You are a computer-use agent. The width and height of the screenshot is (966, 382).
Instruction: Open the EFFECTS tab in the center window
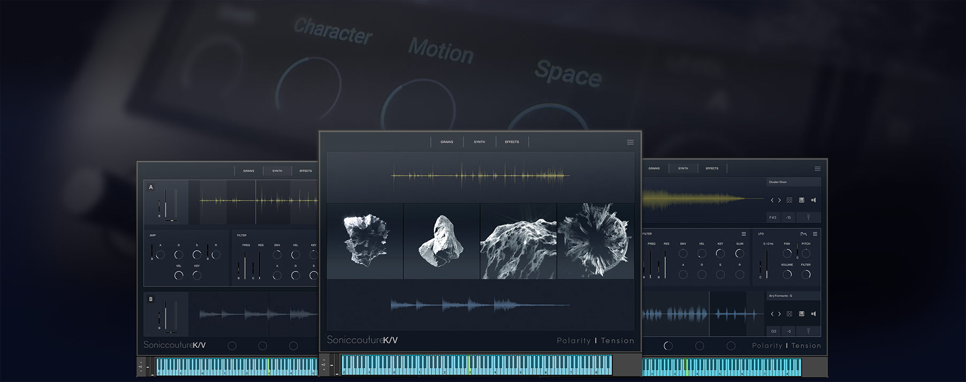(512, 142)
